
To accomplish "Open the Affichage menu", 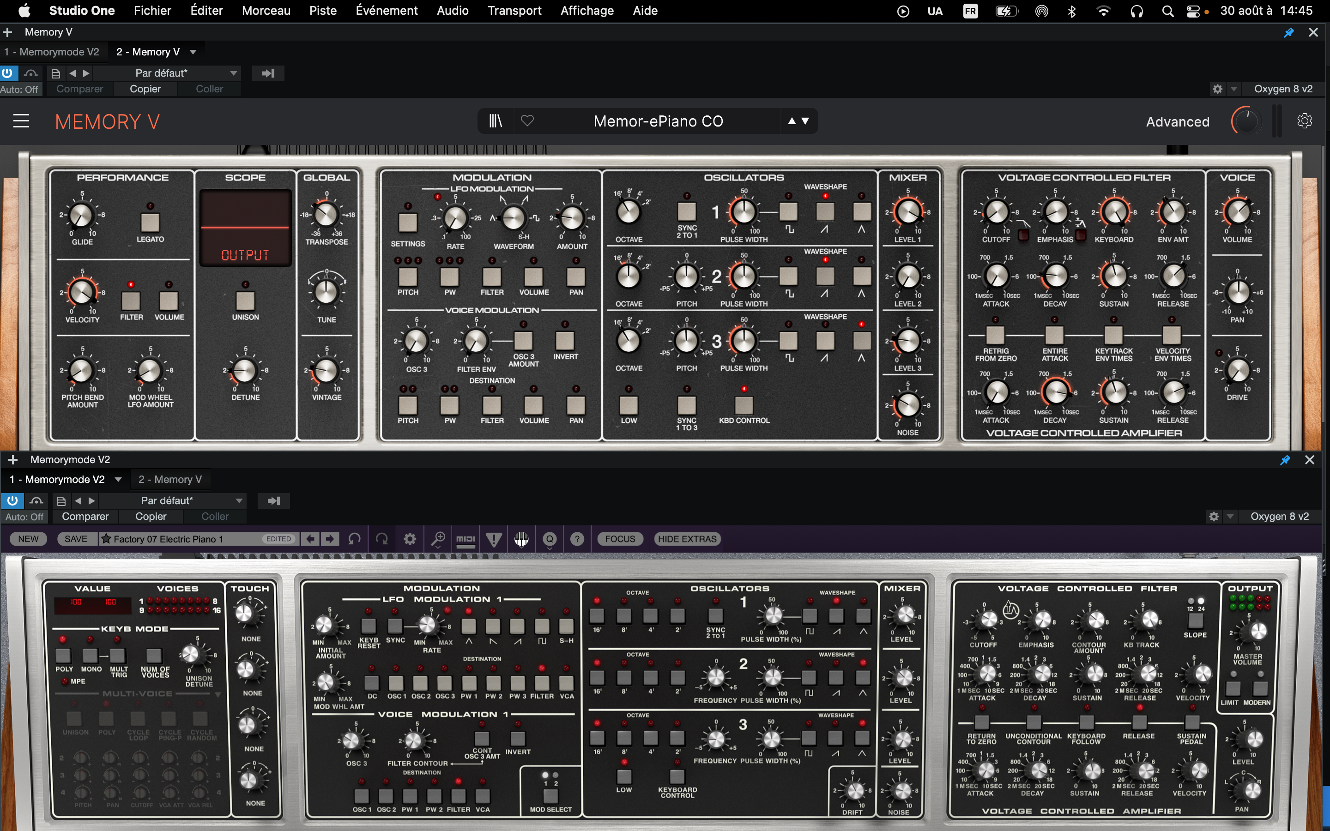I will tap(587, 11).
